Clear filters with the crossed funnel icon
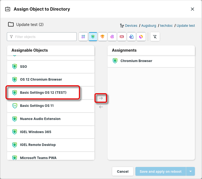Viewport: 202px width, 179px height. [155, 37]
